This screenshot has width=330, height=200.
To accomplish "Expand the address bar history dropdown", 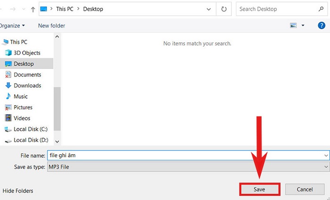I will (209, 9).
